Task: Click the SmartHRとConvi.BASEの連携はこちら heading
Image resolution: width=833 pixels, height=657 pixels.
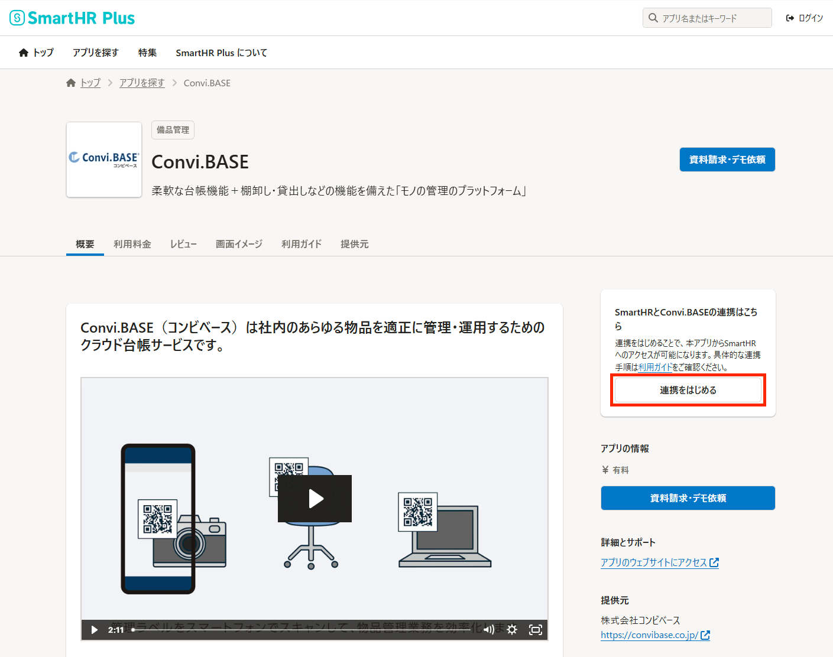Action: pyautogui.click(x=686, y=319)
